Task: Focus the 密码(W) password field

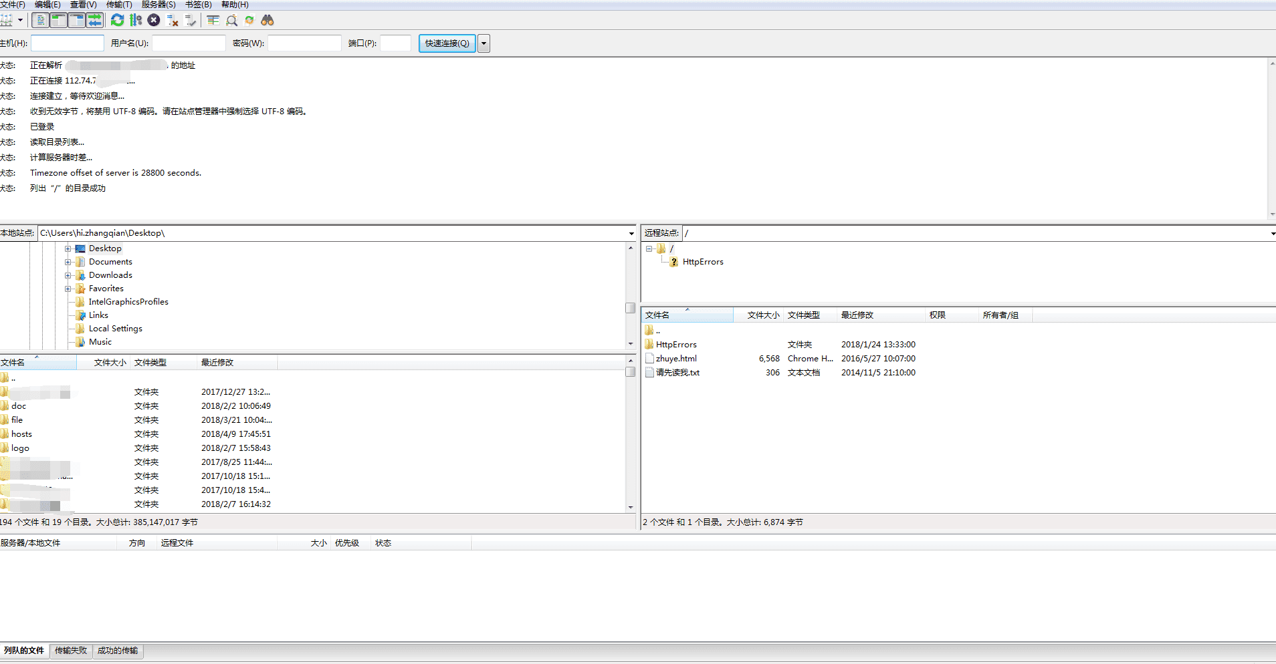Action: click(x=304, y=43)
